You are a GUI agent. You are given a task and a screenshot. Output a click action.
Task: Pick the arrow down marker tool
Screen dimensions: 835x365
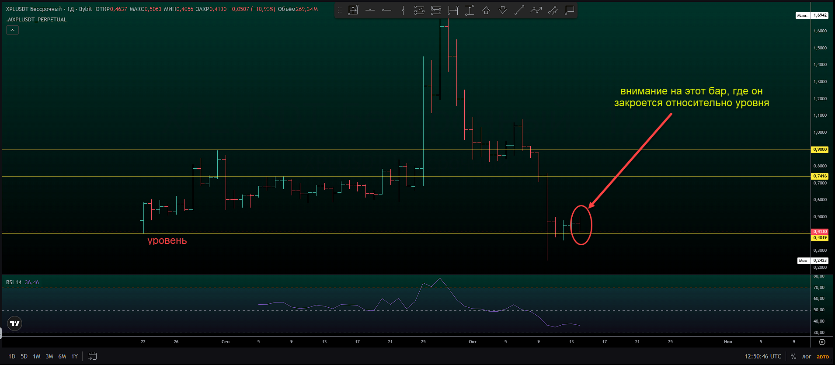503,10
